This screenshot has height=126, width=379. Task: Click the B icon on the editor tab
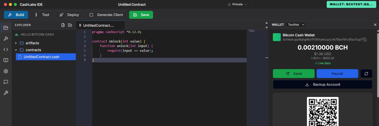[80, 25]
